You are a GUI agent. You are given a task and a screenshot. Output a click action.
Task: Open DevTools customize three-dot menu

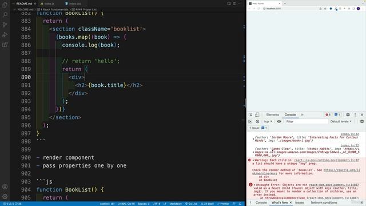tap(355, 114)
